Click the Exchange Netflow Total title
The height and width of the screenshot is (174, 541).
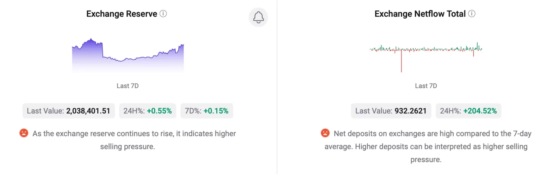point(420,14)
